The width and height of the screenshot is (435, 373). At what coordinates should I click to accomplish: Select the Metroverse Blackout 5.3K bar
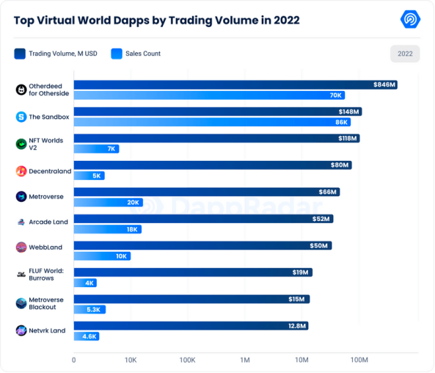[x=89, y=310]
